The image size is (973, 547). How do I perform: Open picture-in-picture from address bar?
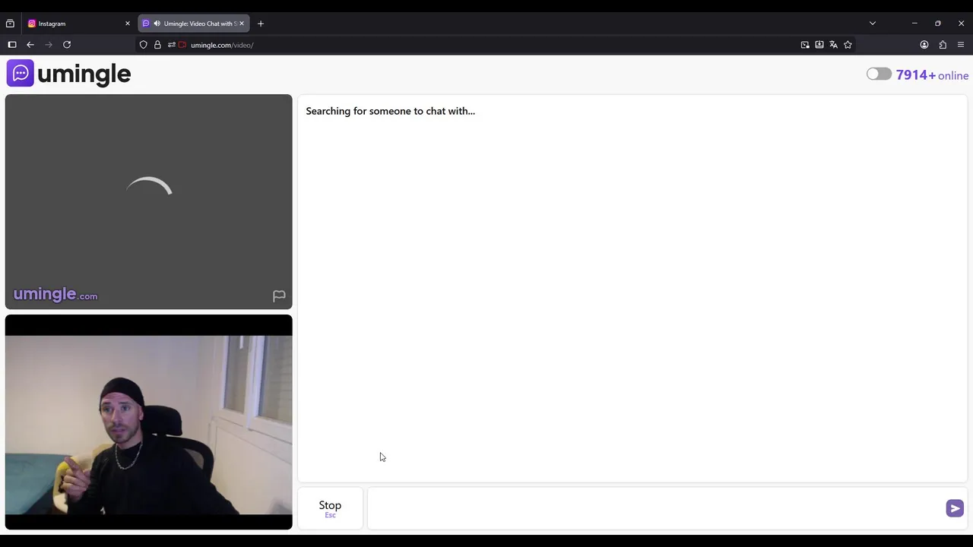pyautogui.click(x=805, y=45)
